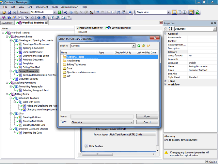Click the Open folder toolbar icon
Screen dimensions: 218x164
coord(4,12)
